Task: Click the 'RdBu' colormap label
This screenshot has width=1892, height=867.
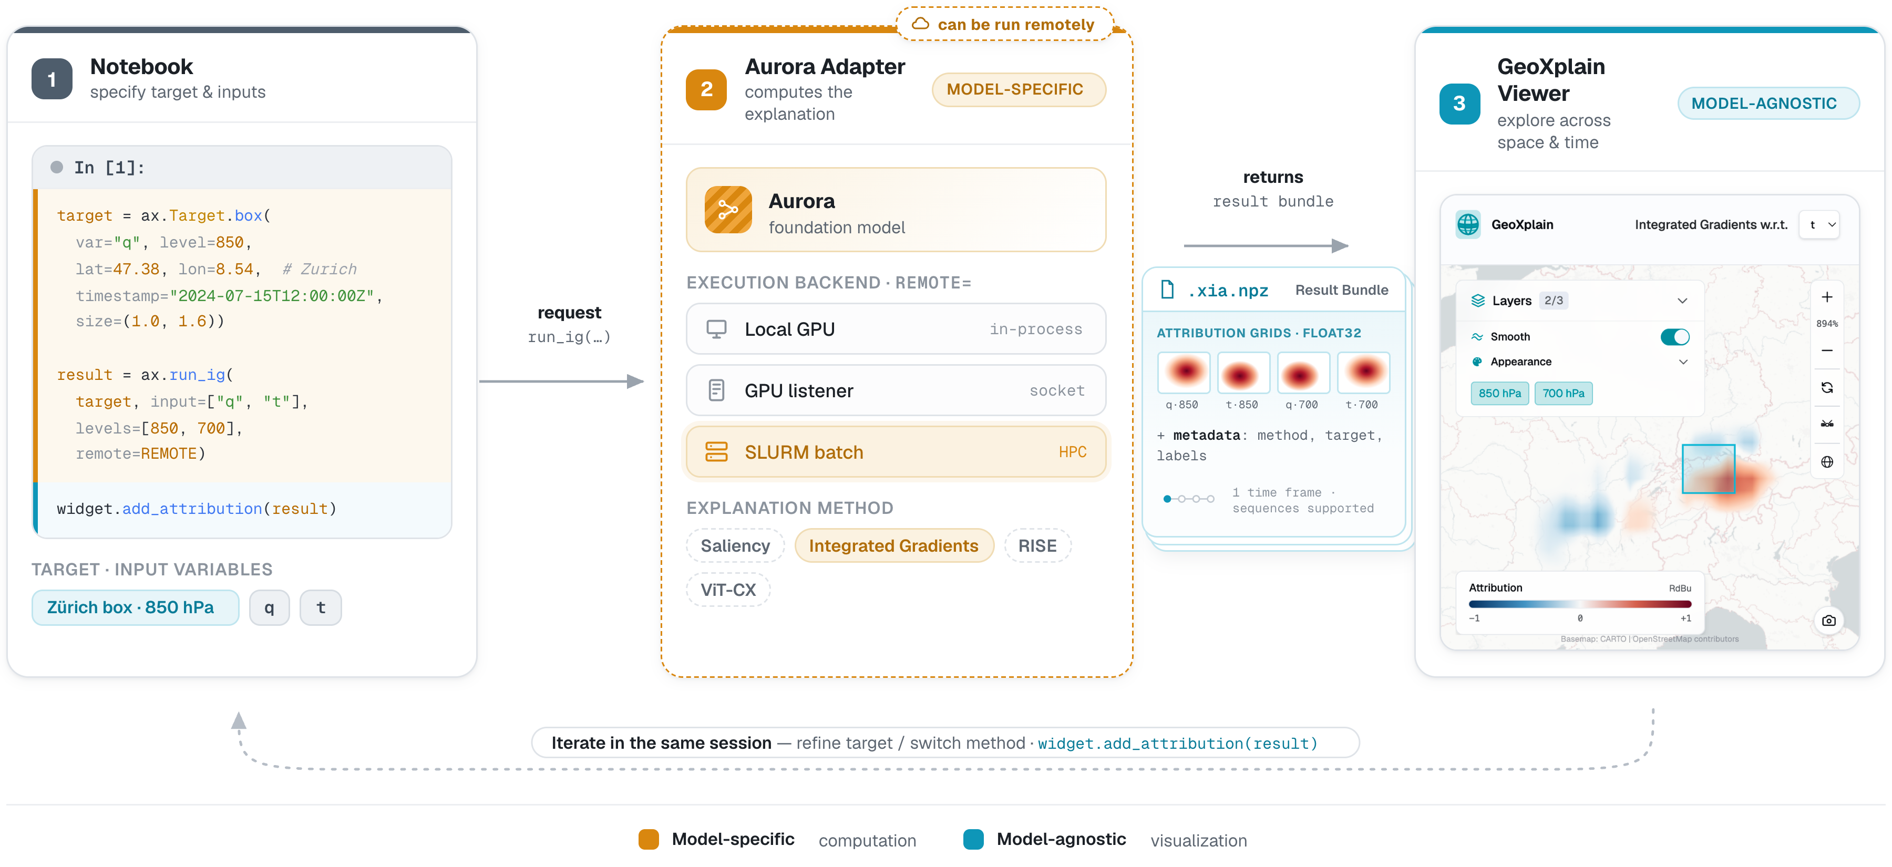Action: pos(1679,588)
